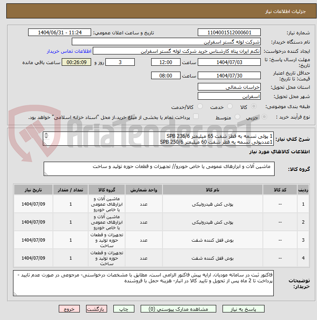Click the واحد شمارش column header
Viewport: 317px width, 320px height.
(x=144, y=190)
